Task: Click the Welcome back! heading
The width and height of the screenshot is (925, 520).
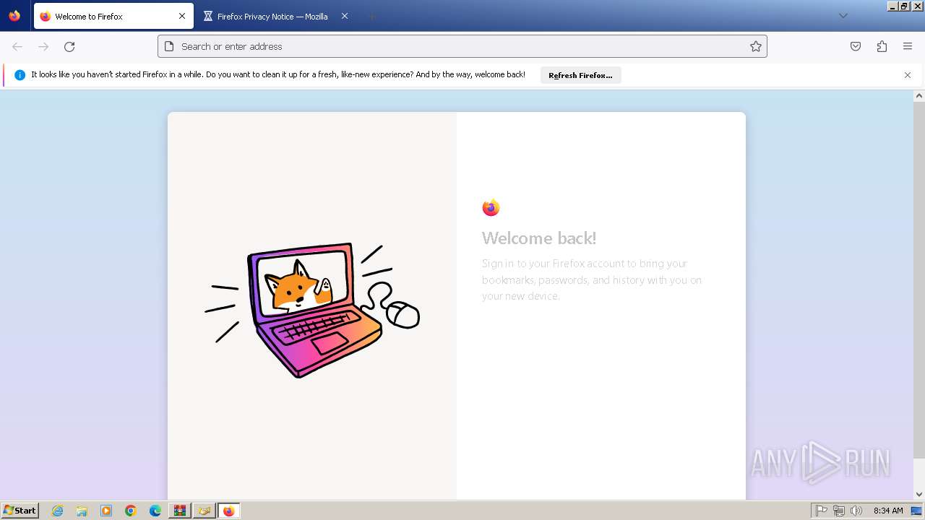Action: point(539,238)
